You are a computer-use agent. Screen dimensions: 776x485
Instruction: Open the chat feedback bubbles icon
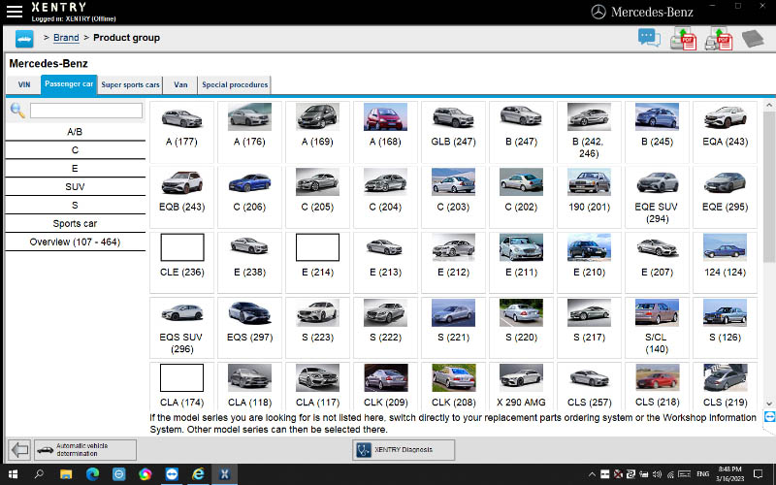(649, 38)
